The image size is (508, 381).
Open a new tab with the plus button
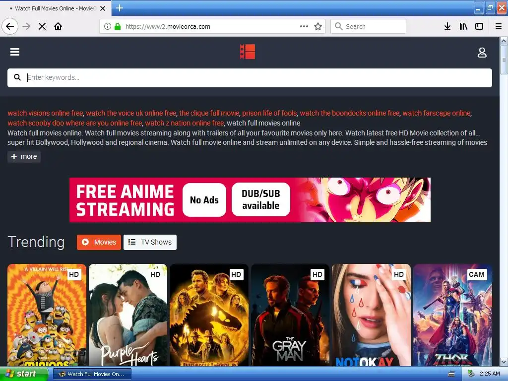pos(119,8)
